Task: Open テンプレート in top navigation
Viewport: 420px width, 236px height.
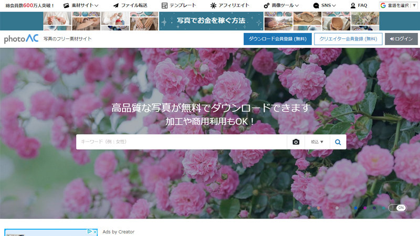Action: (x=179, y=6)
